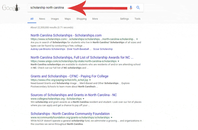The image size is (198, 130).
Task: Open the Shopping tab
Action: [x=81, y=19]
